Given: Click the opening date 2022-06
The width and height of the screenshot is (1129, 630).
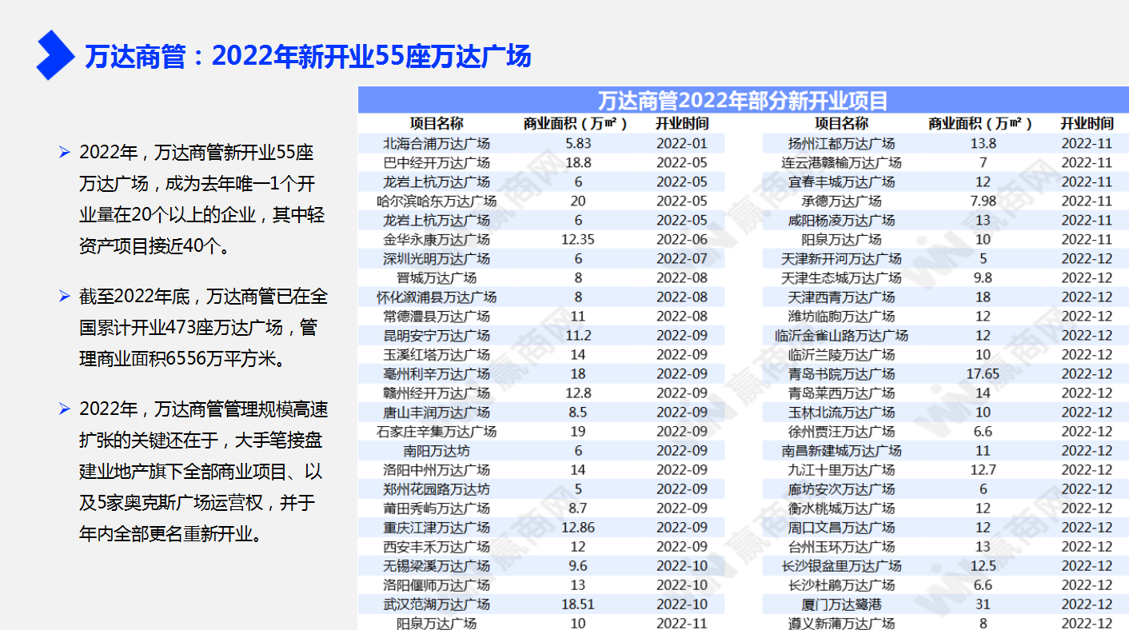Looking at the screenshot, I should [x=682, y=240].
